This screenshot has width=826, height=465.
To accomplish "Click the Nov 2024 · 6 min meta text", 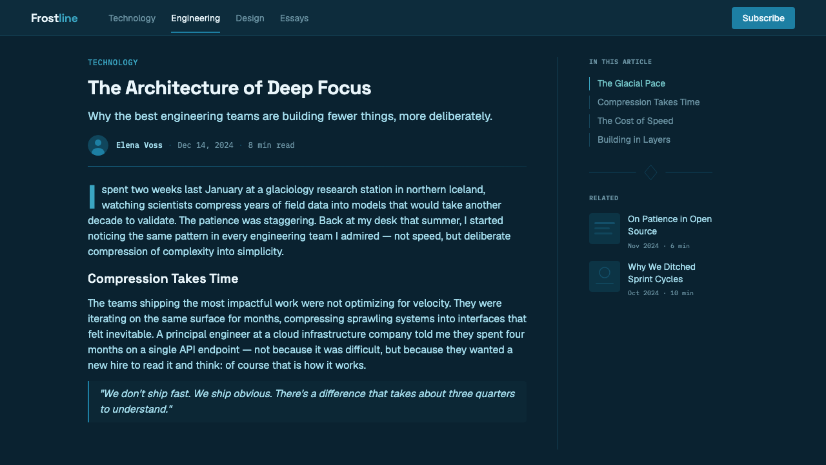I will (659, 246).
